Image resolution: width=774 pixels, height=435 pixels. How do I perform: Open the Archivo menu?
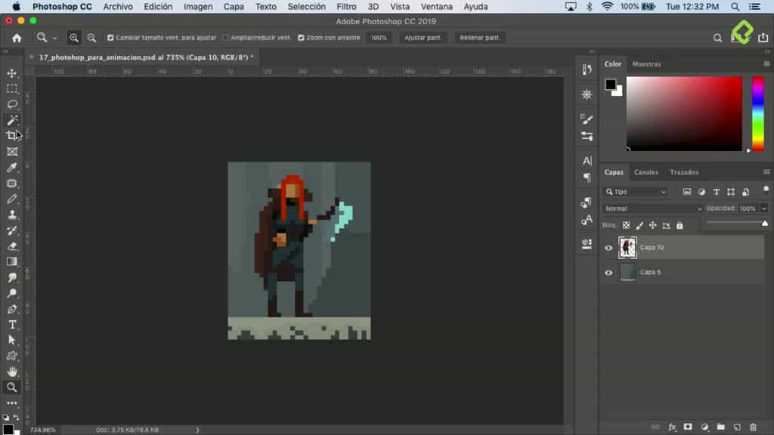pyautogui.click(x=117, y=7)
